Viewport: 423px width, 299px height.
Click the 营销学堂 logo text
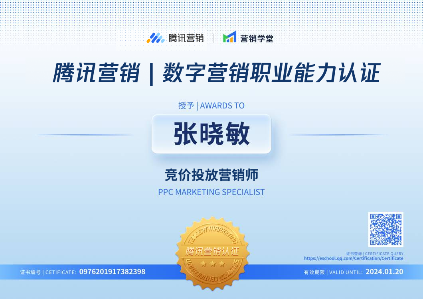tap(257, 38)
